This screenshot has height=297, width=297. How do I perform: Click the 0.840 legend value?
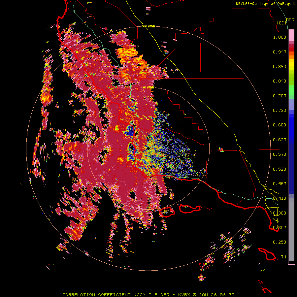pyautogui.click(x=280, y=81)
